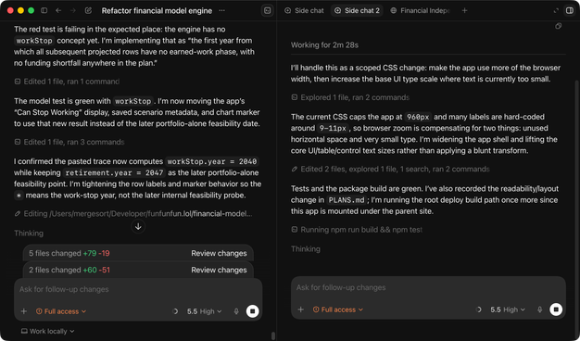Go forward with the right arrow
Image resolution: width=580 pixels, height=341 pixels.
[73, 10]
